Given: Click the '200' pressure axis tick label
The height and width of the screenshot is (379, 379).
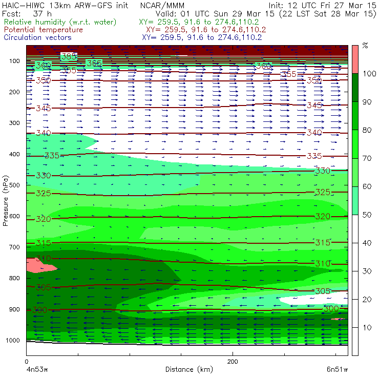Looking at the screenshot, I should click(14, 92).
